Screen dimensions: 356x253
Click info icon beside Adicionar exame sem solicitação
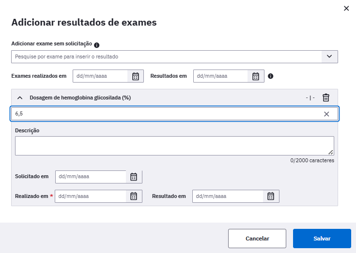click(97, 45)
